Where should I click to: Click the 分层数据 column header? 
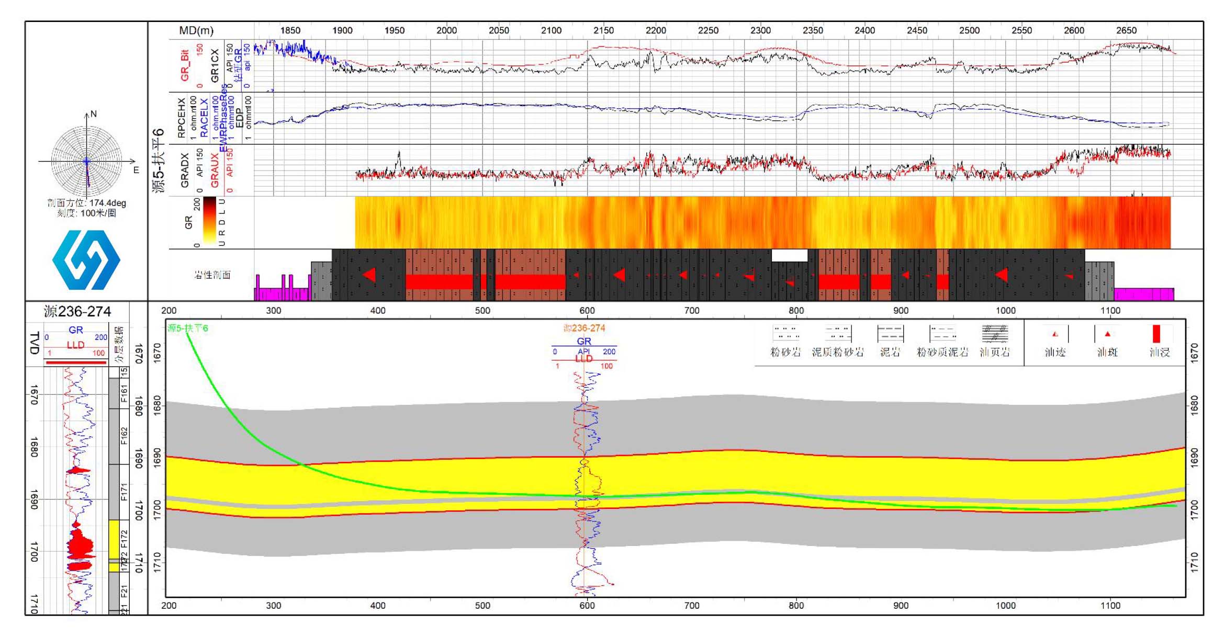[x=119, y=344]
